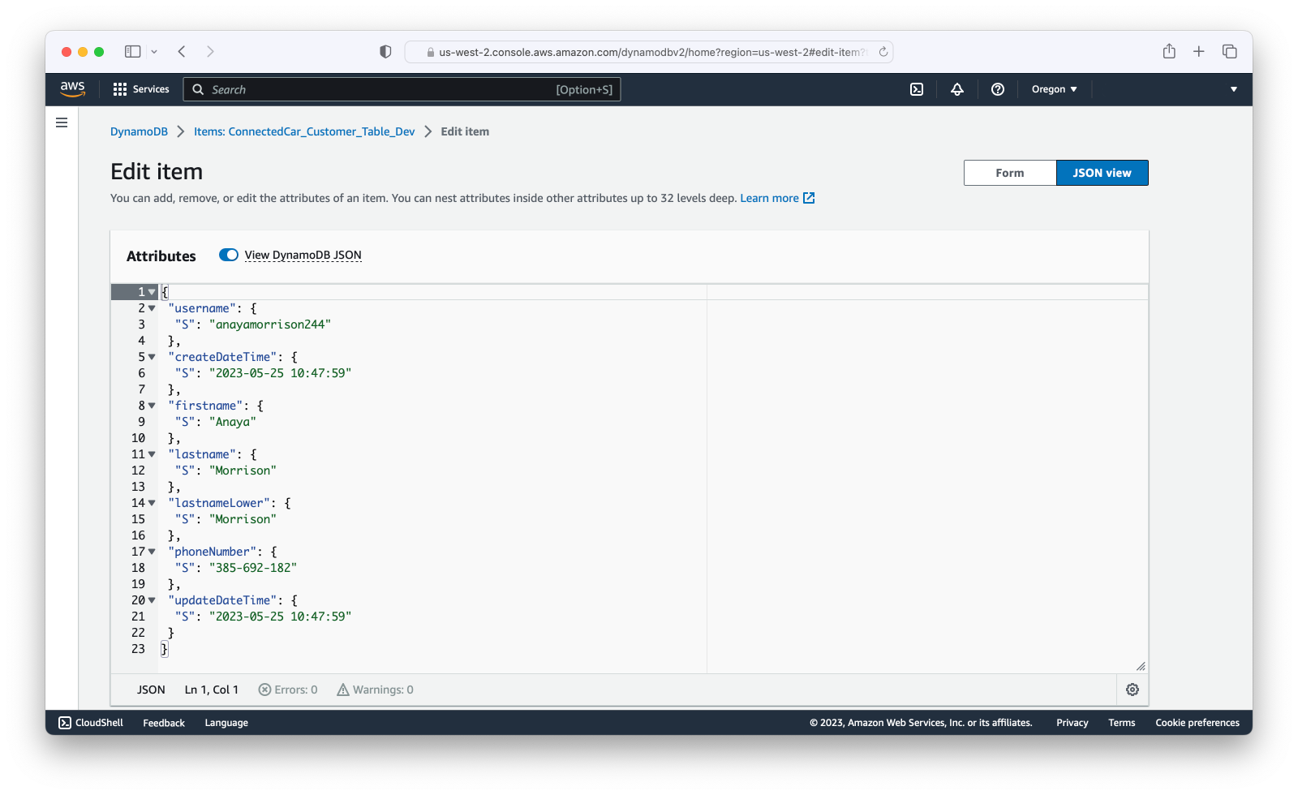Click the CloudShell icon in footer

coord(65,723)
